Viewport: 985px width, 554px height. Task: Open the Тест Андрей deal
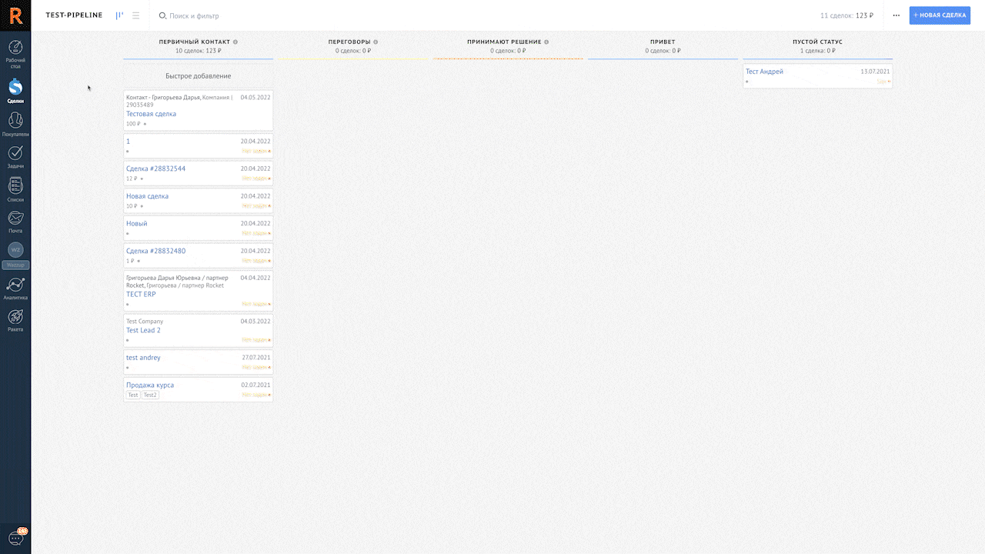(764, 72)
